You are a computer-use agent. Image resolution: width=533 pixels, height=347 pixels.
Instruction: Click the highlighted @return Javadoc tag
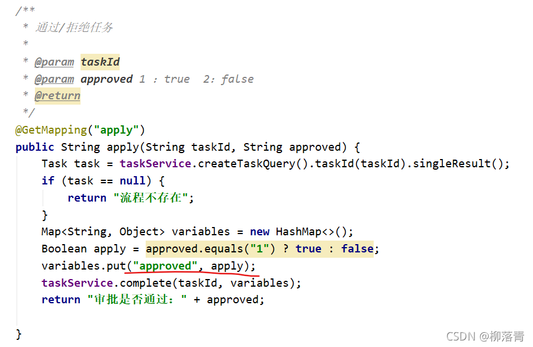click(57, 96)
